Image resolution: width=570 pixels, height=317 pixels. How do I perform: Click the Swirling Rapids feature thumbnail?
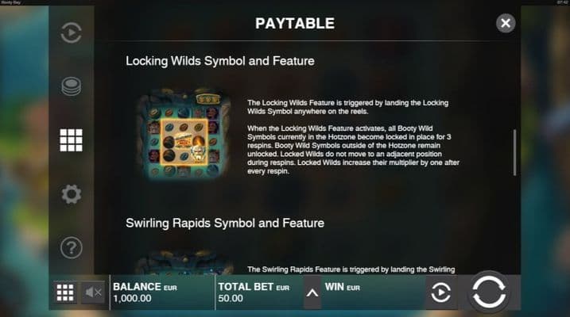tap(184, 262)
